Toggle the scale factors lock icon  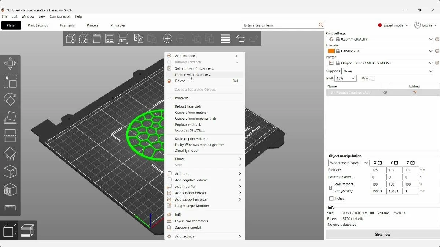(330, 188)
